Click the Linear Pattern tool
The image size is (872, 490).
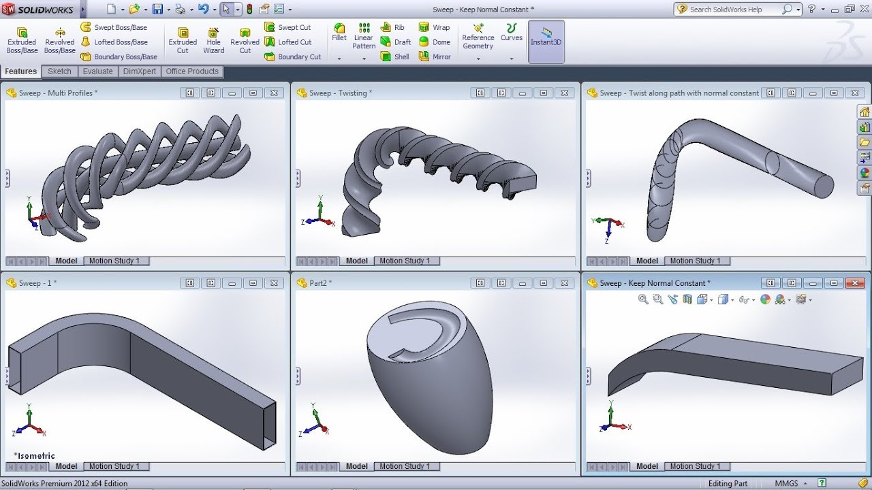[x=364, y=36]
